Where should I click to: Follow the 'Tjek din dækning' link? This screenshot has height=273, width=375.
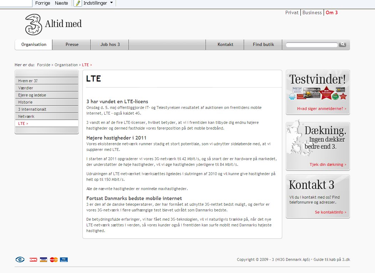click(x=328, y=164)
